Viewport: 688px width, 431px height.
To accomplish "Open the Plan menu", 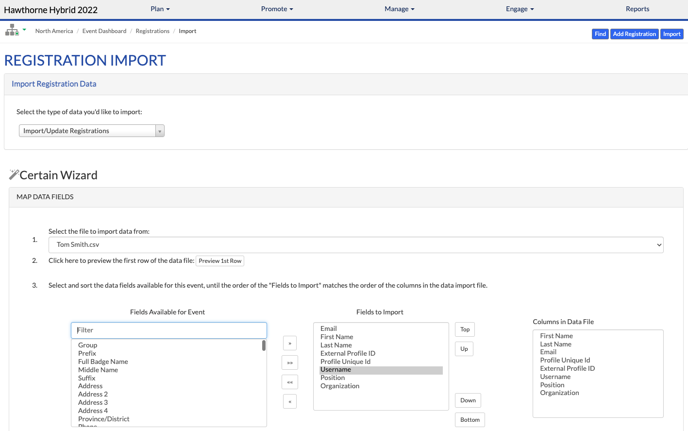I will tap(160, 9).
